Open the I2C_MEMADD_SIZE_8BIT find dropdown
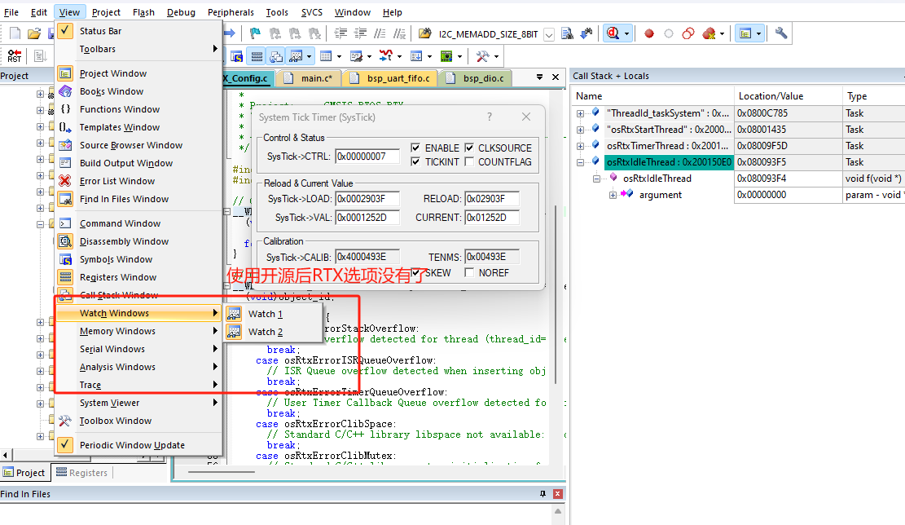Image resolution: width=905 pixels, height=525 pixels. [x=548, y=34]
